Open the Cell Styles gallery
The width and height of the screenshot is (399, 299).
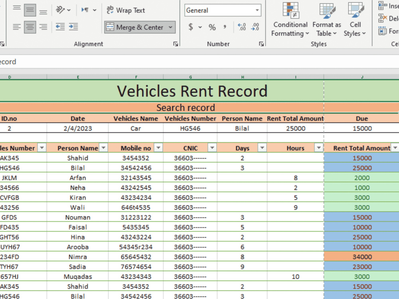tap(355, 20)
